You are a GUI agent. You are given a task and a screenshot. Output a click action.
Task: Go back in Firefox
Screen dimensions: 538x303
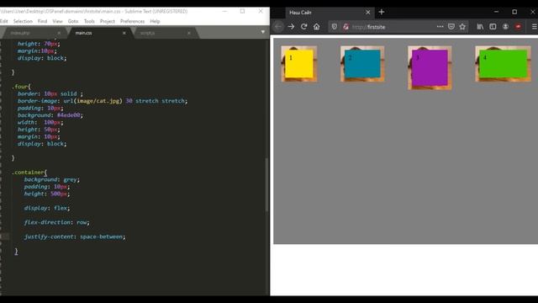click(x=278, y=27)
